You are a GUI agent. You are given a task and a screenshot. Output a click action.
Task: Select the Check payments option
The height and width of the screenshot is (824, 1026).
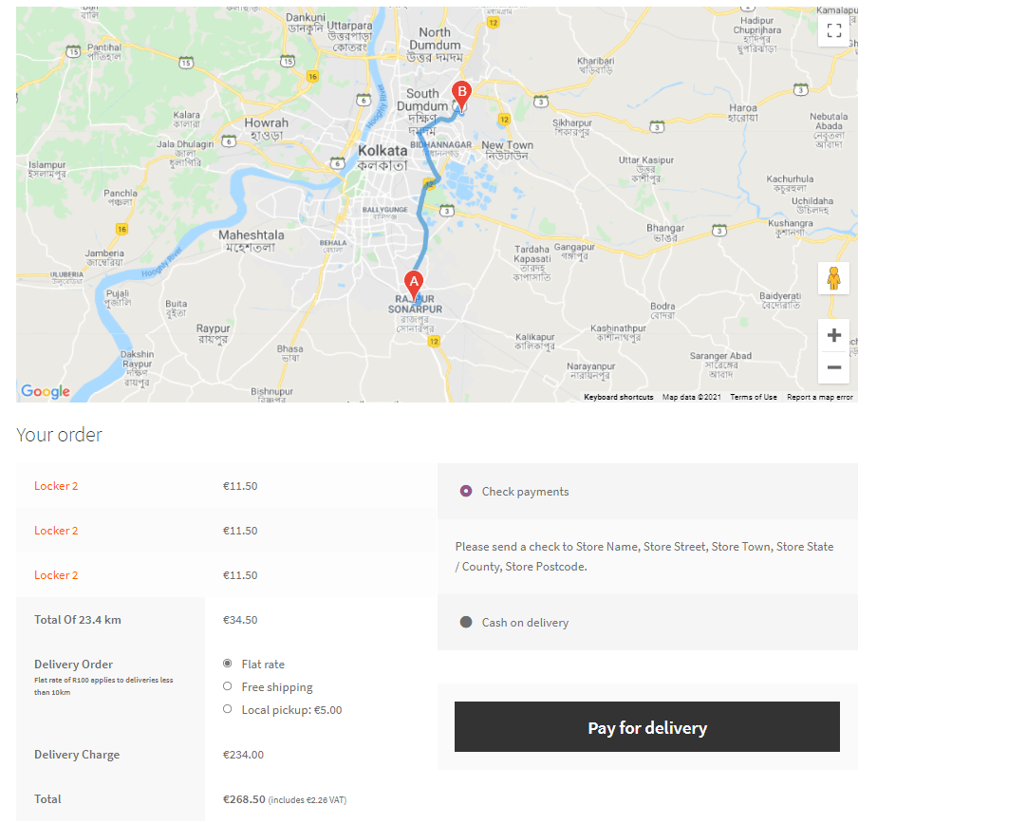click(466, 491)
